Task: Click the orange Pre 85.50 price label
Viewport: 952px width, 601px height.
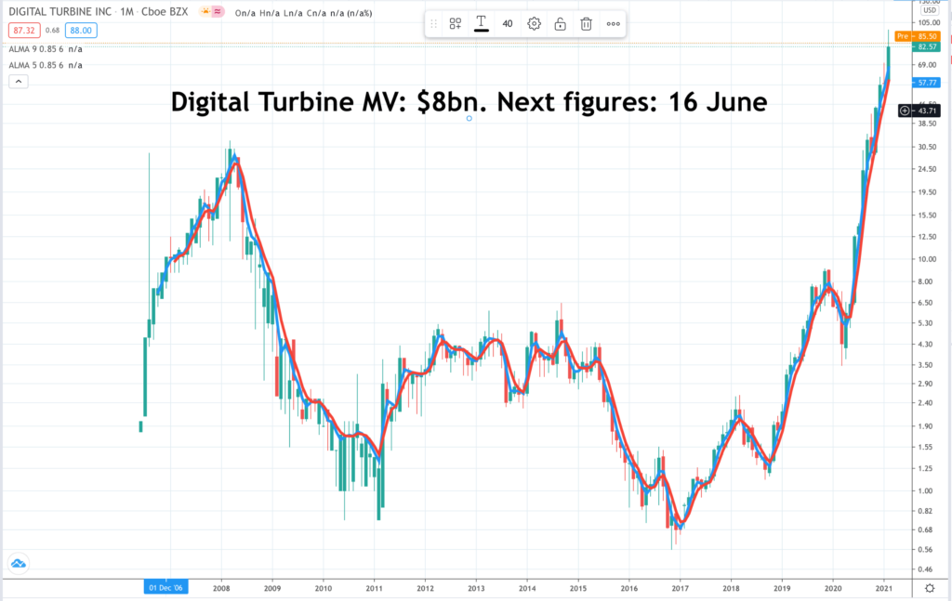Action: pos(918,36)
